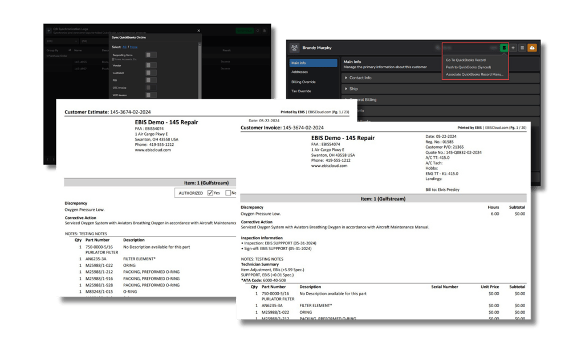Click the customer profile icon beside Brandy Murphy

point(295,48)
